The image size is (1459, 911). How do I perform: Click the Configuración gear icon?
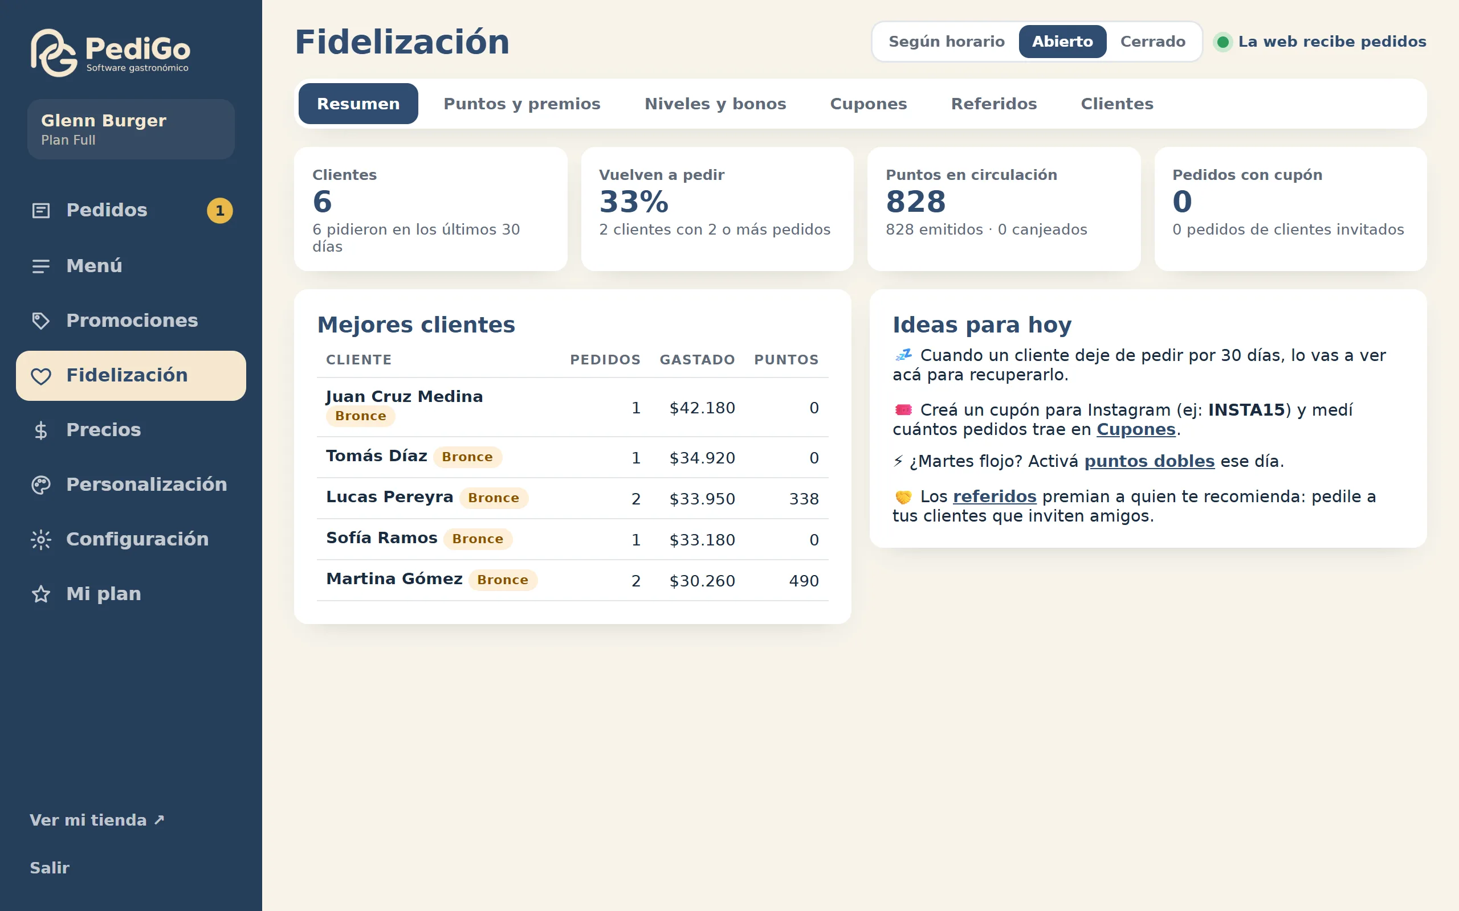tap(40, 539)
